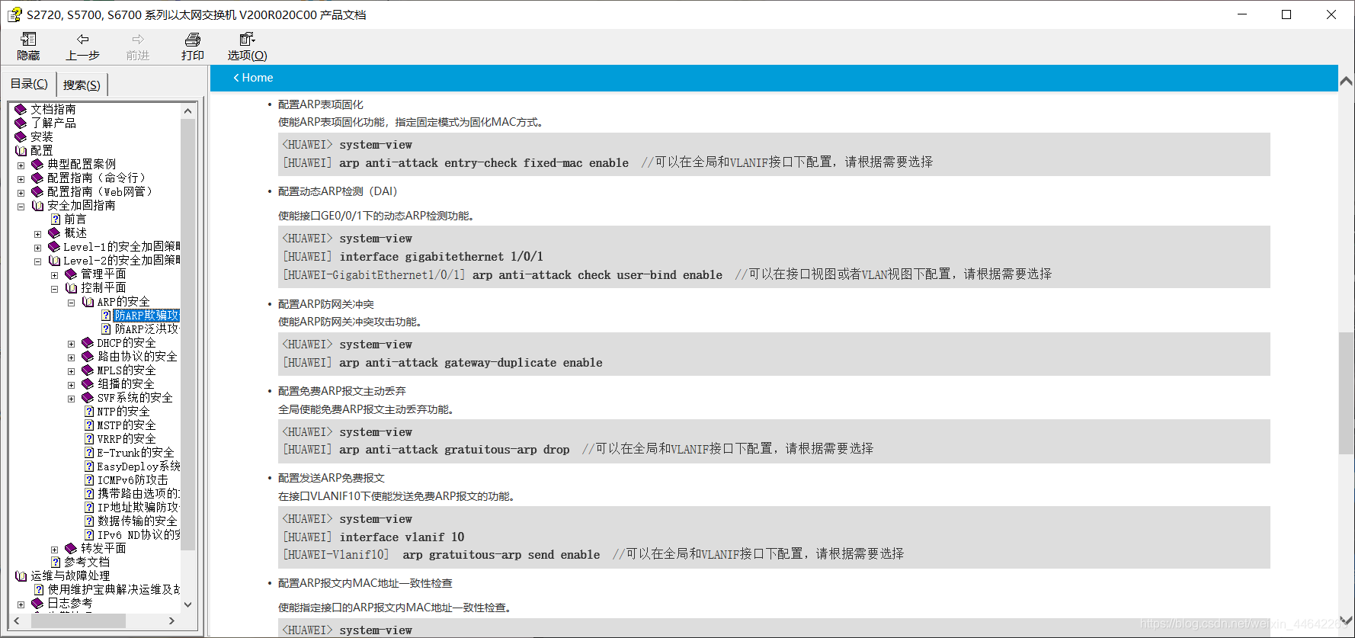Screen dimensions: 1355x638
Task: Expand the 管理平面 node
Action: [54, 275]
